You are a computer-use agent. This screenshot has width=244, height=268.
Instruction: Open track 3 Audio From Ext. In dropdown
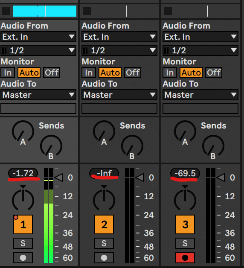(x=200, y=37)
